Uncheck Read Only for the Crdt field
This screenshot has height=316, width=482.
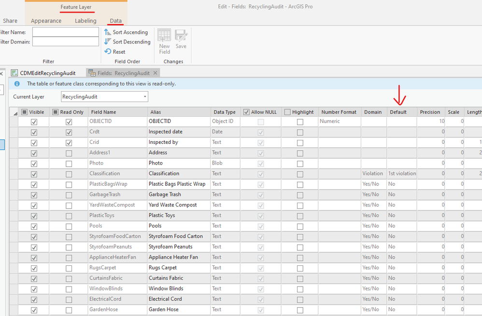click(69, 132)
